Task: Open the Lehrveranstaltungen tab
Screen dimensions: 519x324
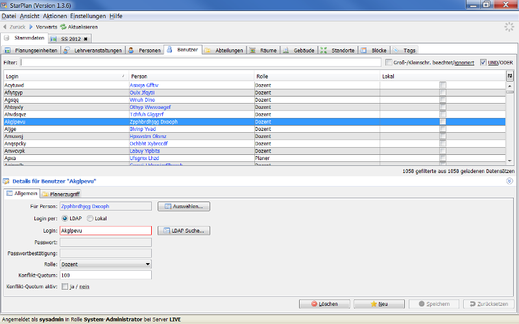Action: [x=93, y=51]
